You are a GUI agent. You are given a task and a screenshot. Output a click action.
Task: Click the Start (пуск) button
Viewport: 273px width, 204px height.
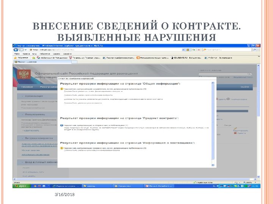22,186
